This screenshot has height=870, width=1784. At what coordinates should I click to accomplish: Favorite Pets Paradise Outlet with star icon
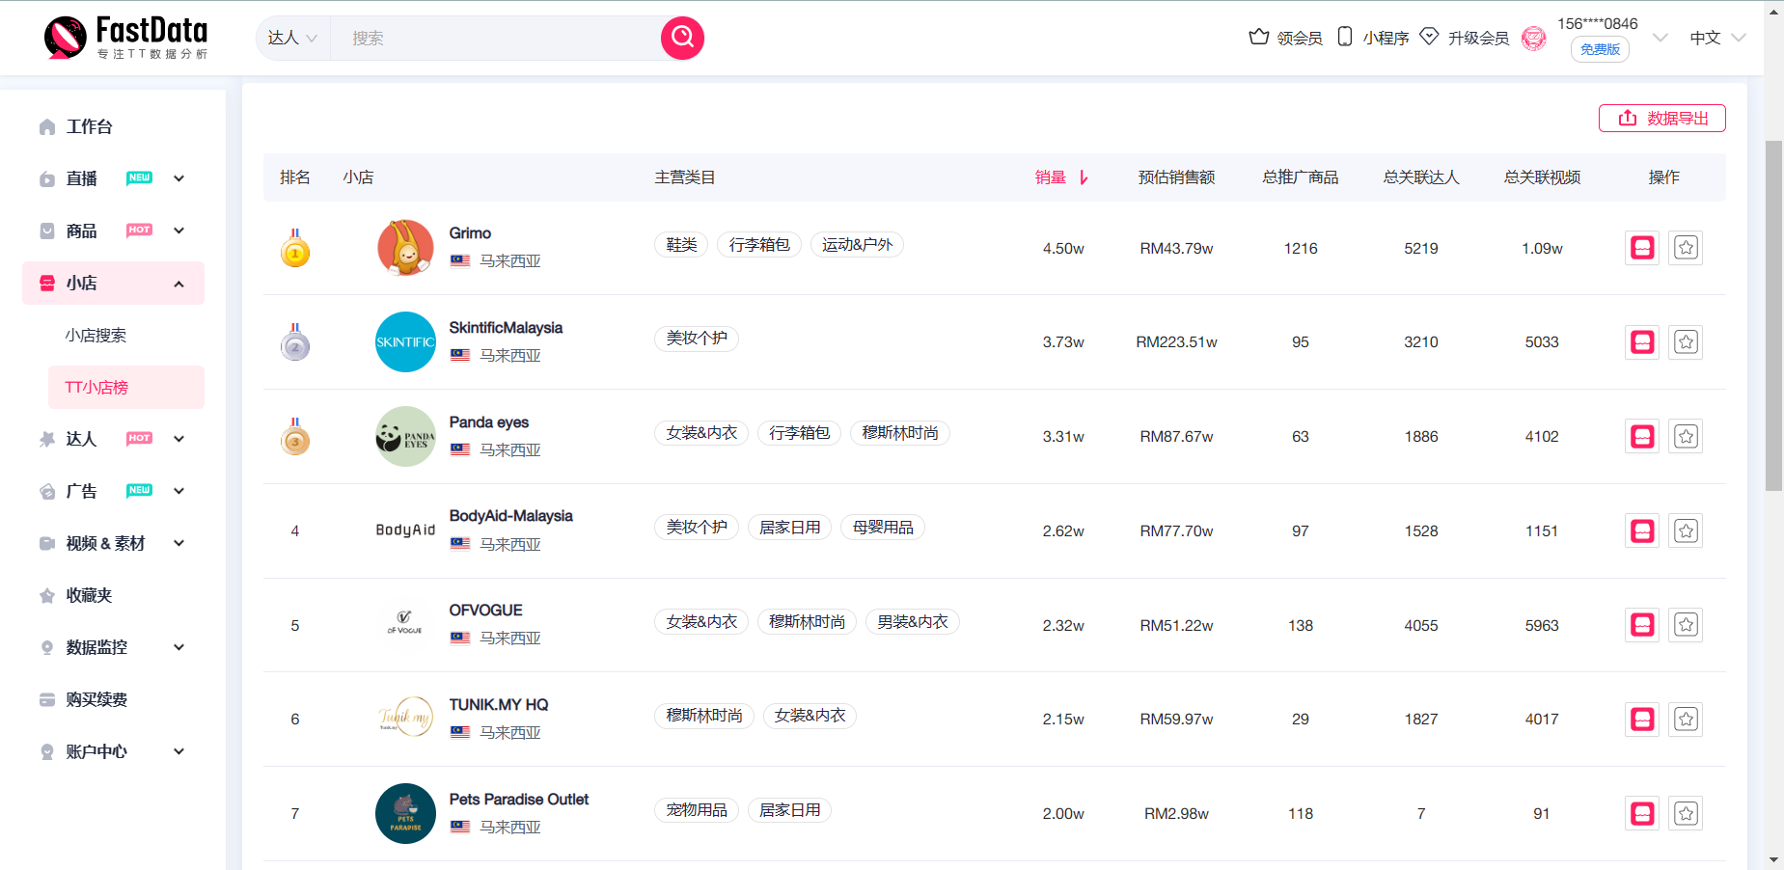1686,814
